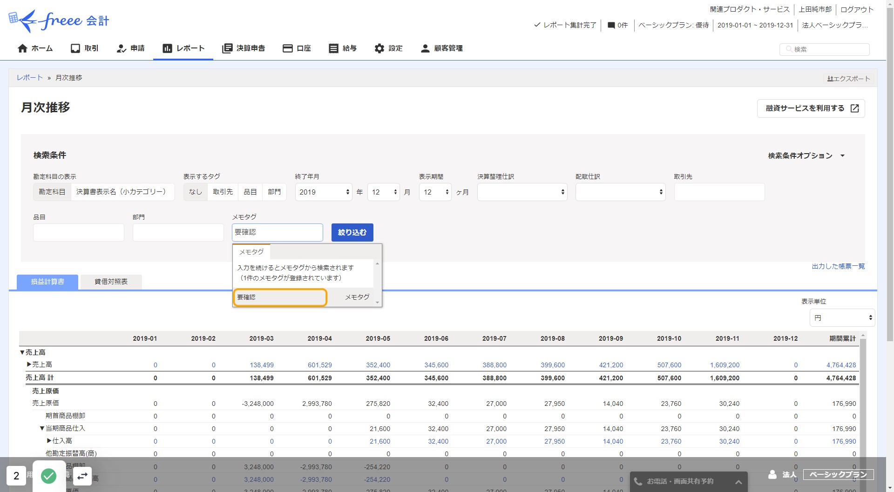Select 品目 tag toggle

[250, 192]
